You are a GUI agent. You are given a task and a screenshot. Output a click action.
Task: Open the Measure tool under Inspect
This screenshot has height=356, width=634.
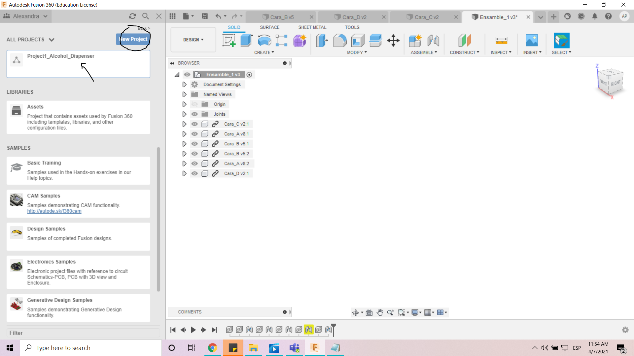pyautogui.click(x=501, y=41)
